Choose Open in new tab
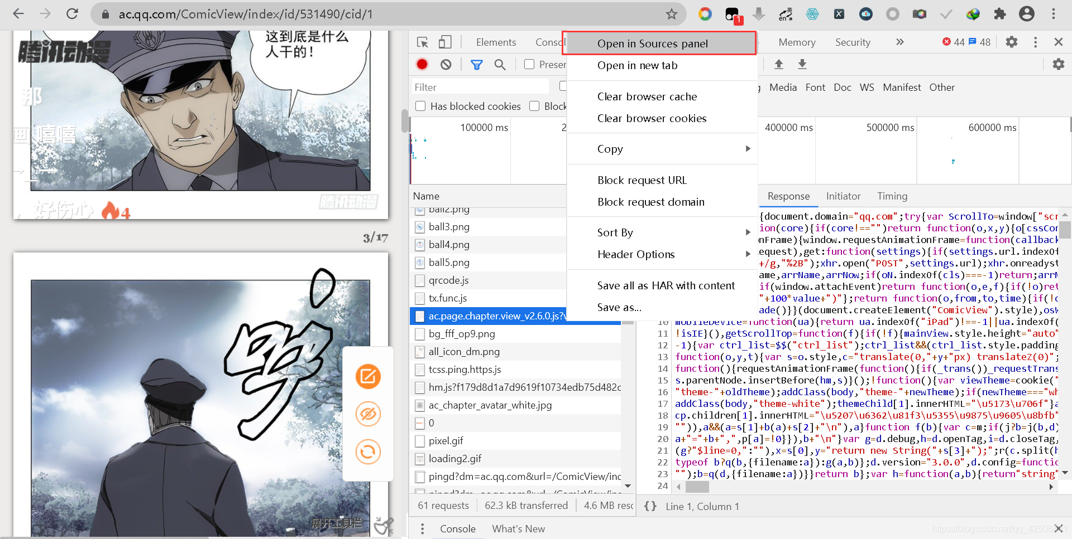The image size is (1072, 539). pos(662,65)
